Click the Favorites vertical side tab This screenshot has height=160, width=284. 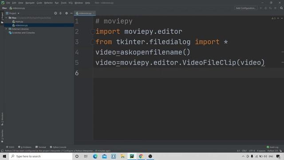coord(2,136)
